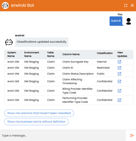This screenshot has height=141, width=136.
Task: Send the message with arrow icon
Action: click(132, 135)
